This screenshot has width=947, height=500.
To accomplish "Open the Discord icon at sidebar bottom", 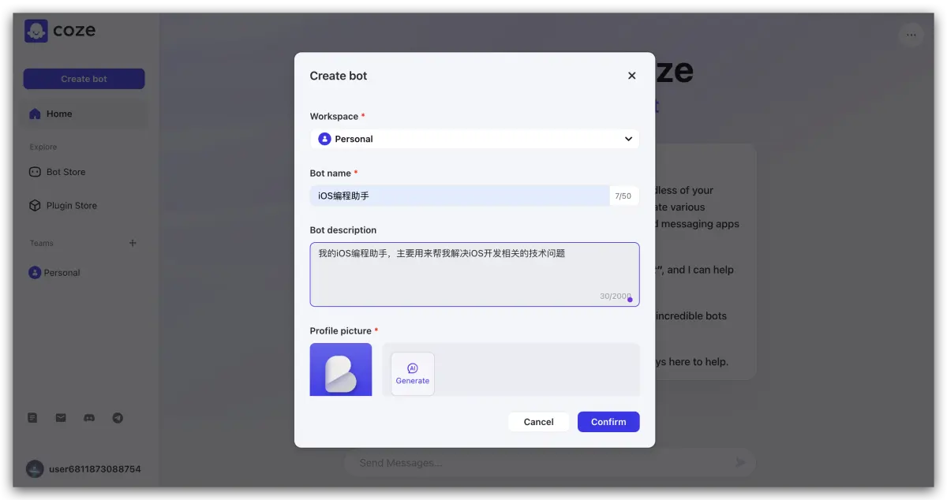I will pyautogui.click(x=89, y=418).
